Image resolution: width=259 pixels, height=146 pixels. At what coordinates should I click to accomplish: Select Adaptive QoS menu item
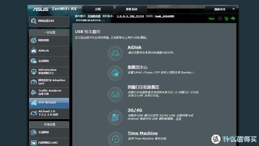[49, 82]
